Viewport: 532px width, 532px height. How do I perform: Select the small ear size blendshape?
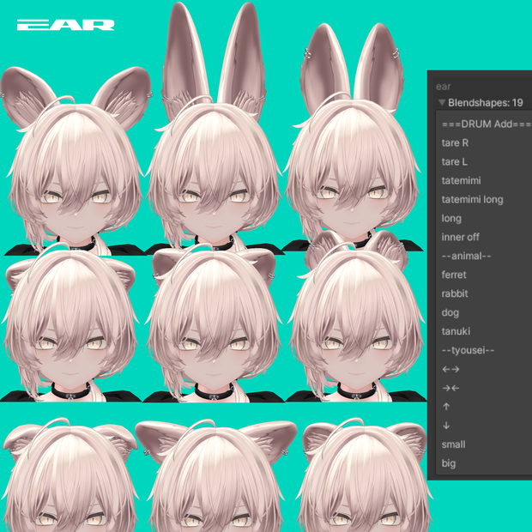point(453,444)
